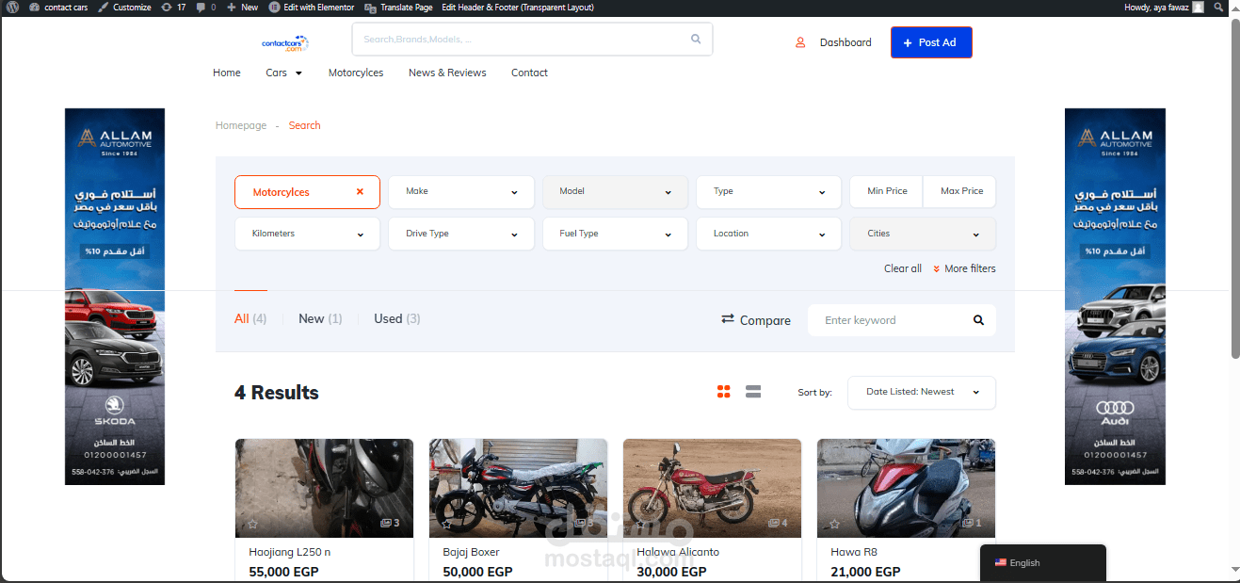Favorite the Bajaj Boxer listing star
Image resolution: width=1240 pixels, height=583 pixels.
[x=446, y=524]
